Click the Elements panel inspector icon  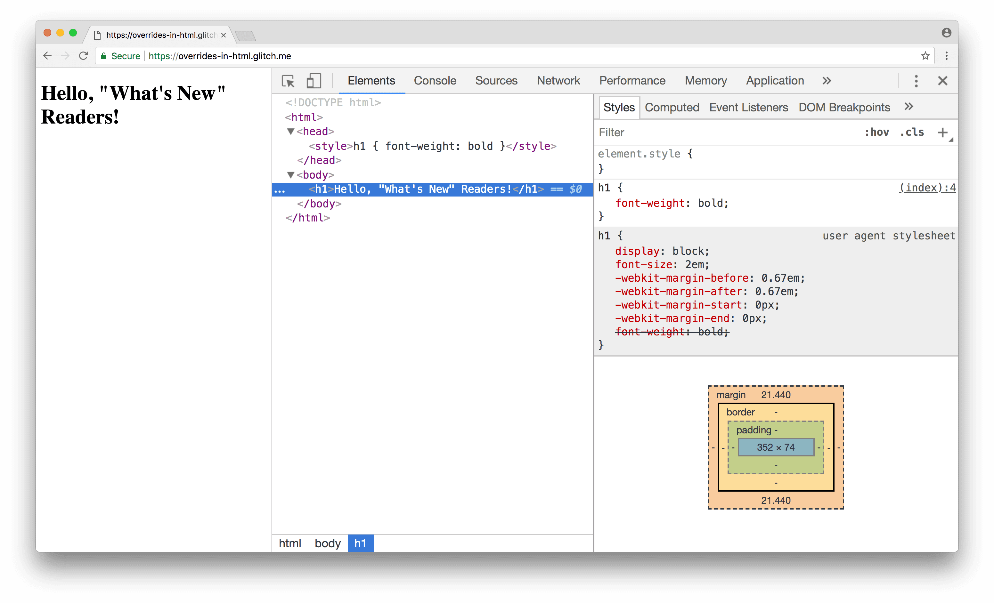288,80
